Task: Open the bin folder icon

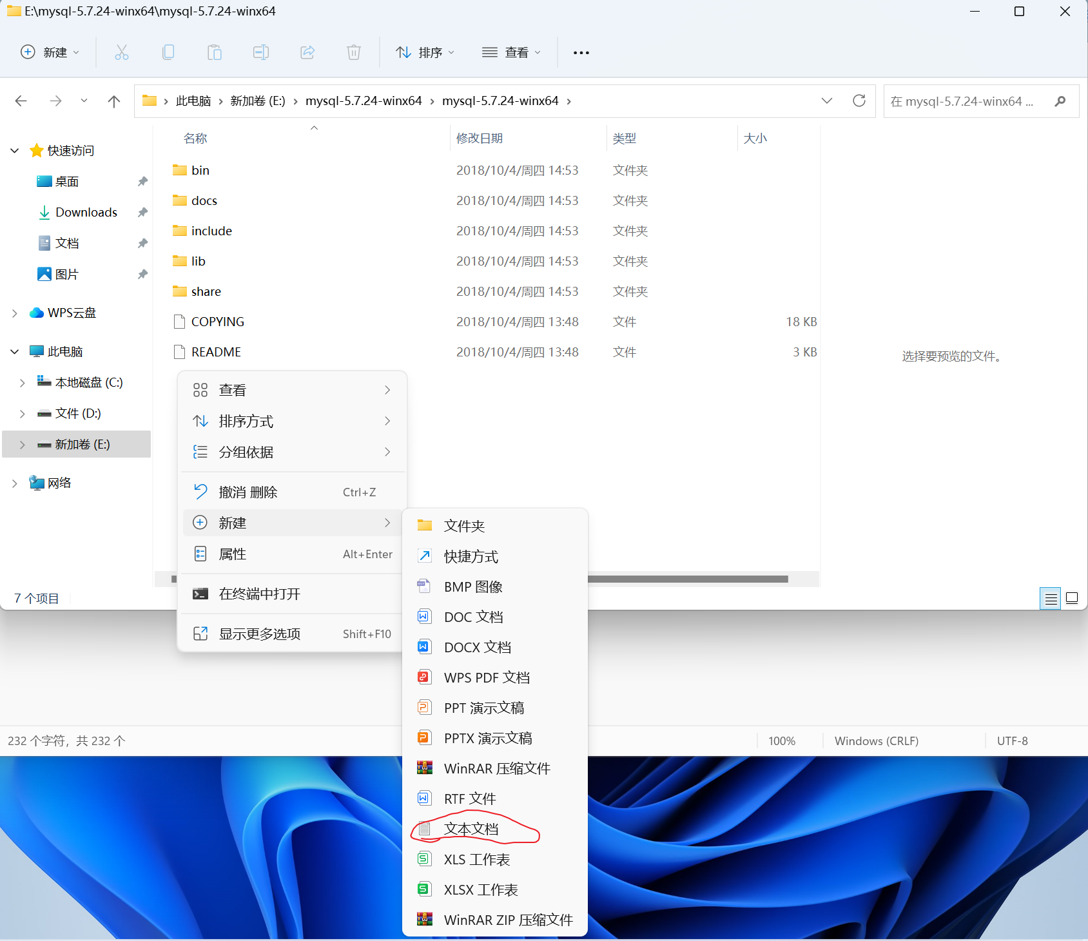Action: click(180, 170)
